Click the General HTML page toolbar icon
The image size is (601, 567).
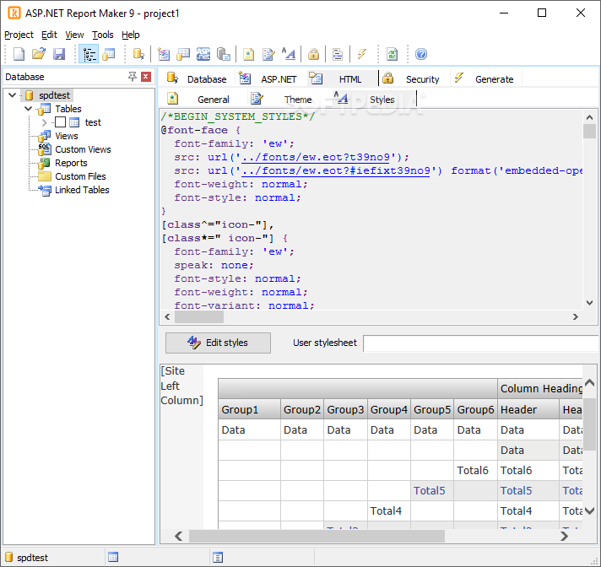coord(248,54)
